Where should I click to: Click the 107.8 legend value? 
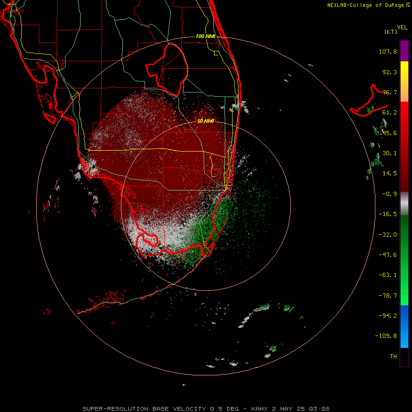coord(388,51)
